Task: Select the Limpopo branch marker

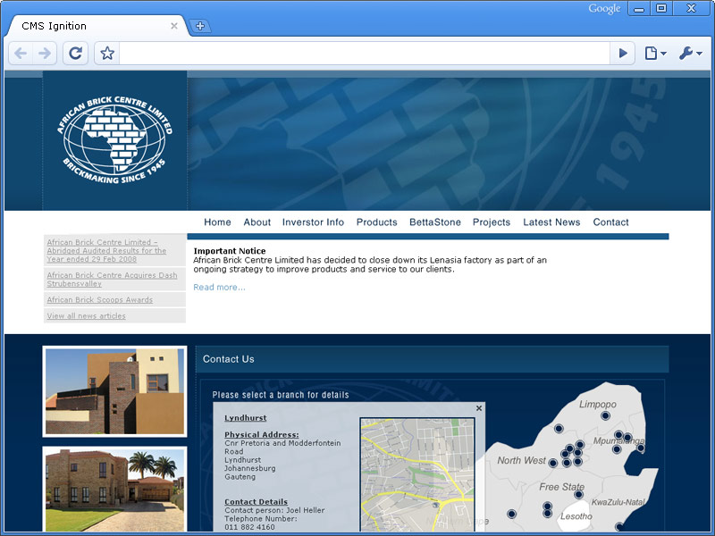Action: point(605,415)
